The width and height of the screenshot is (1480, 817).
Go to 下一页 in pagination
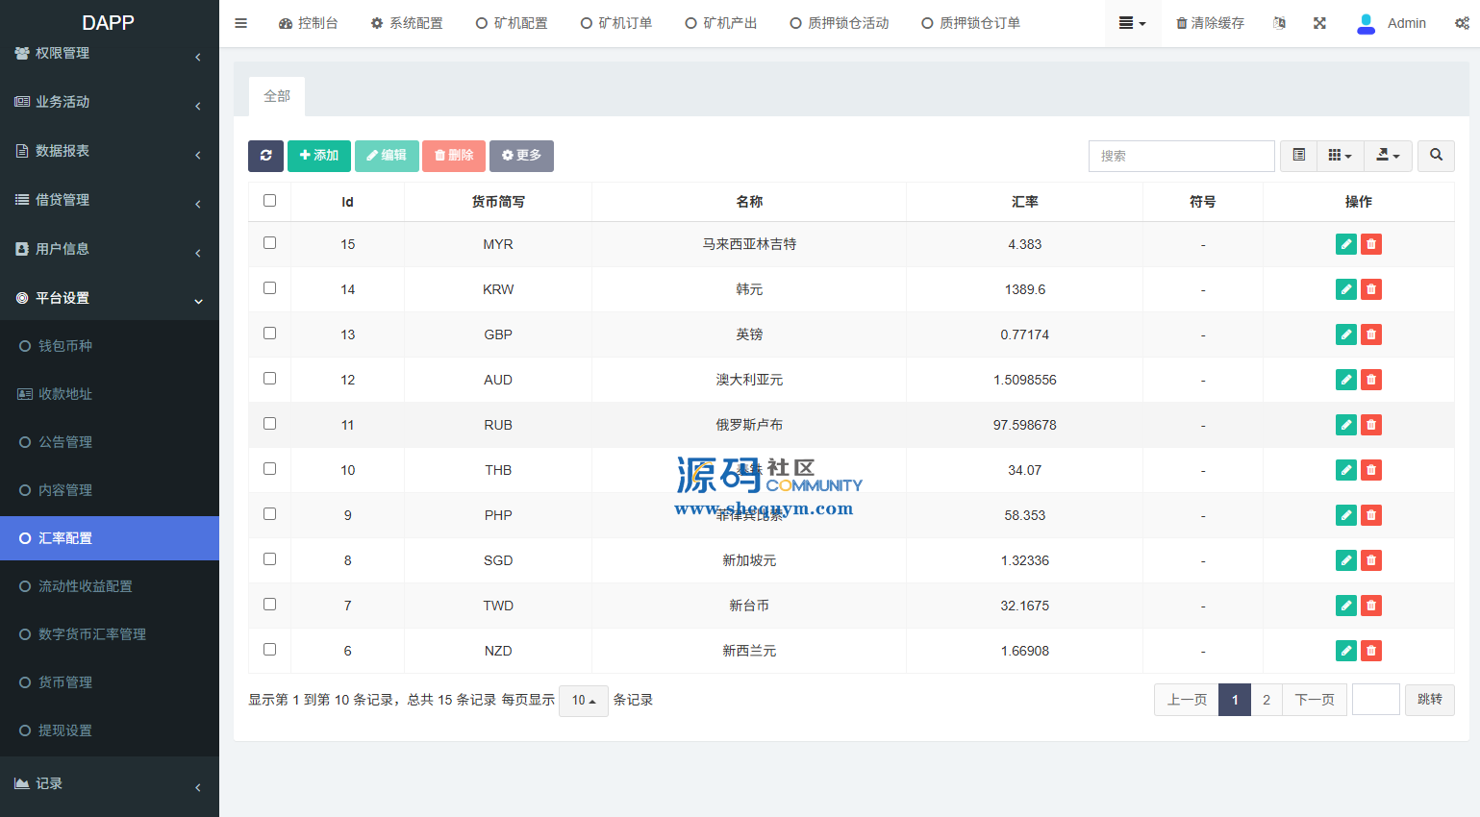(1314, 700)
